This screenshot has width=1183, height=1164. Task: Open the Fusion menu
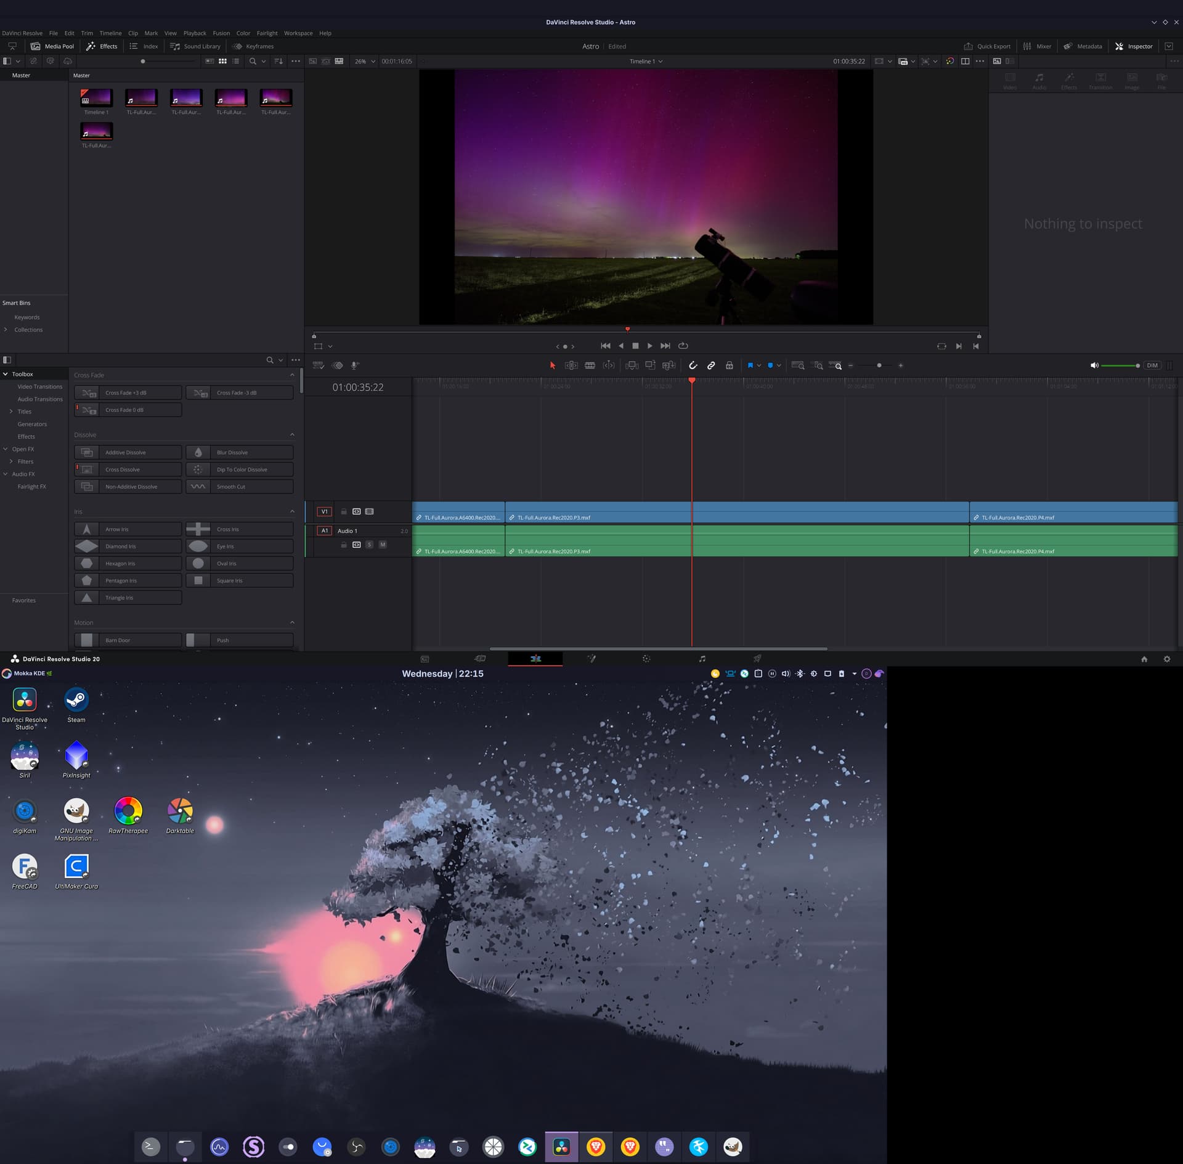pos(221,33)
